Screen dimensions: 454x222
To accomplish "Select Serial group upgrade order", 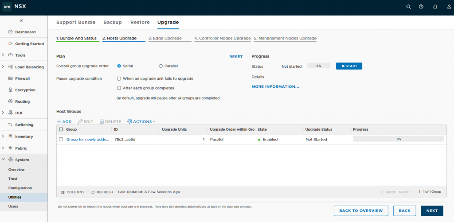I will 119,66.
